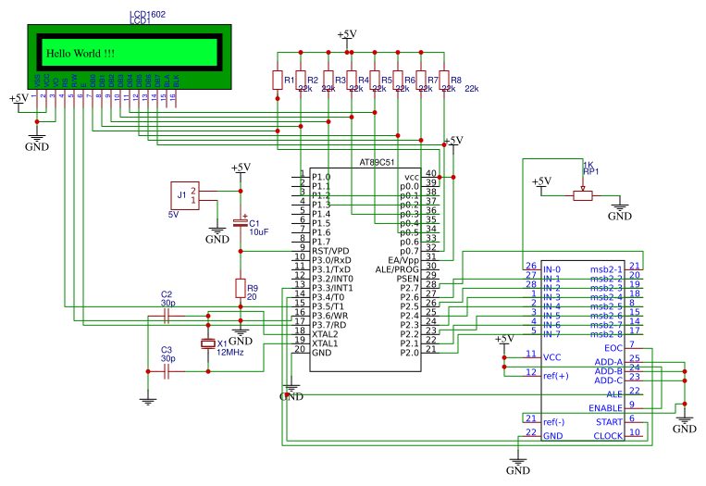
Task: Select the GND symbol right of RP1
Action: point(620,212)
